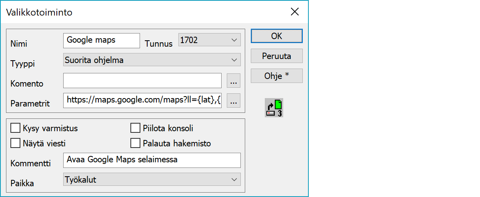Expand the Paikka dropdown showing Työkalut
Image resolution: width=480 pixels, height=197 pixels.
click(x=152, y=179)
